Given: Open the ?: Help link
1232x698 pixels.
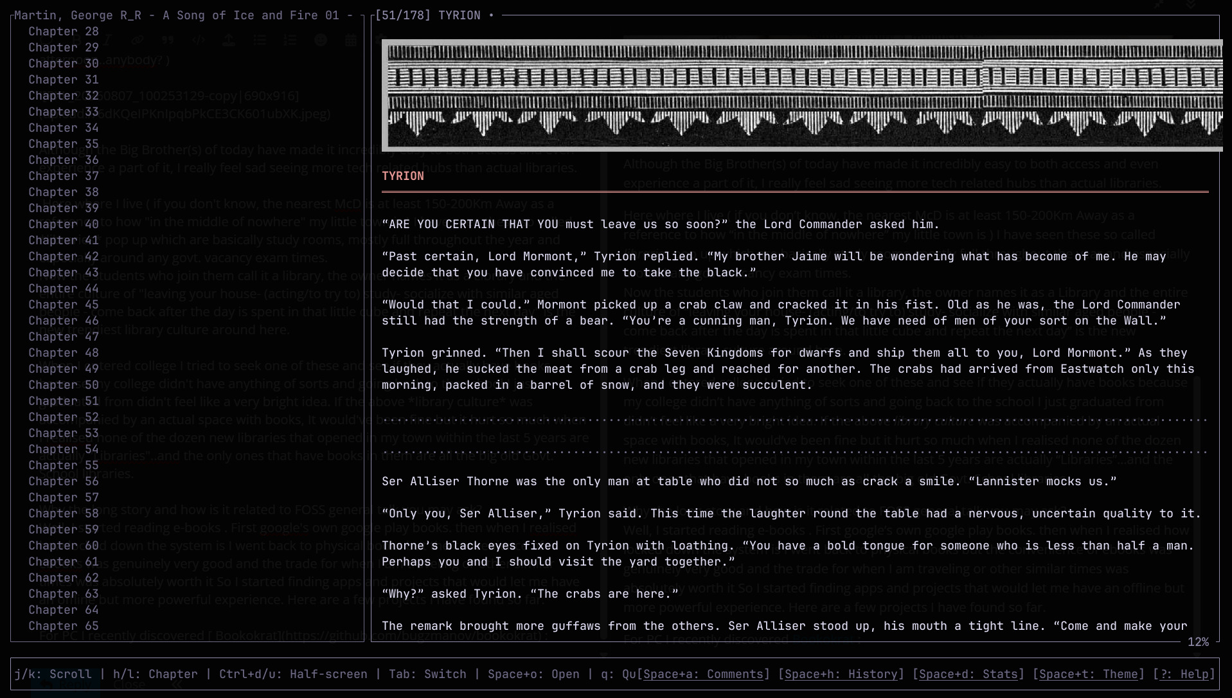Looking at the screenshot, I should (1184, 674).
